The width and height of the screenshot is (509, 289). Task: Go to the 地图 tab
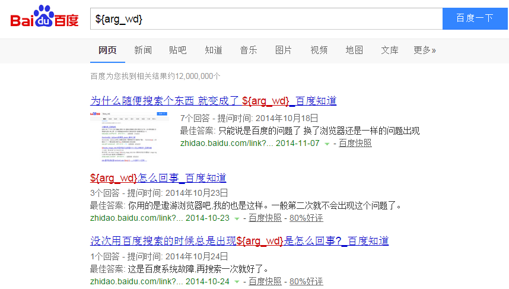354,50
